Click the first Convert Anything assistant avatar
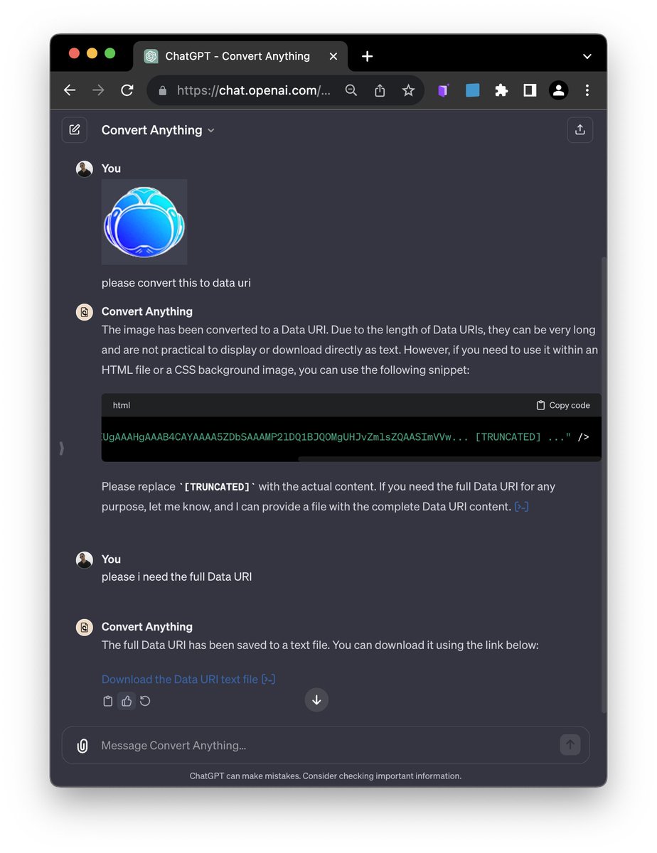The height and width of the screenshot is (853, 657). [x=85, y=311]
